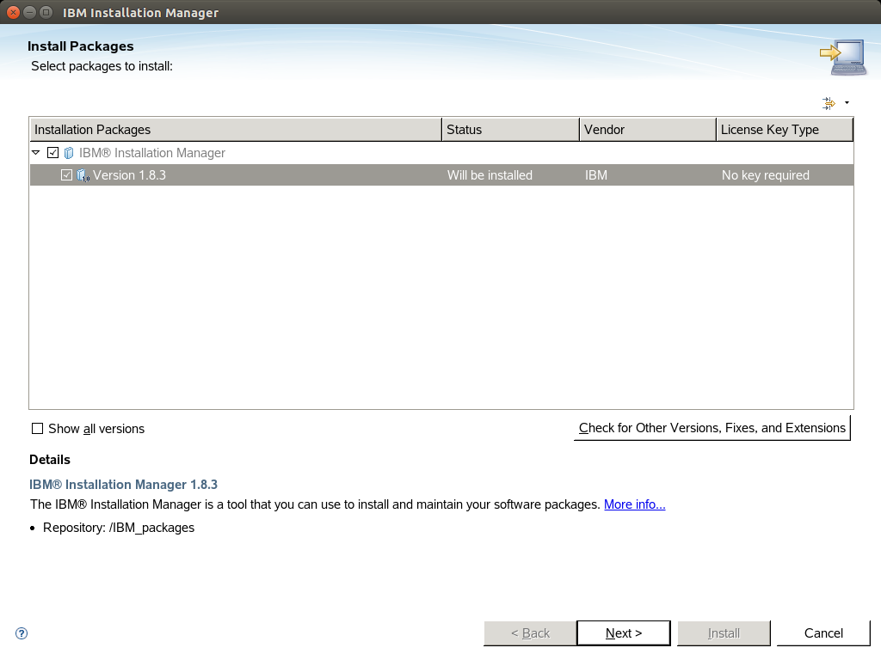Click the IBM Installation Manager package icon
Viewport: 881px width, 660px height.
(69, 153)
